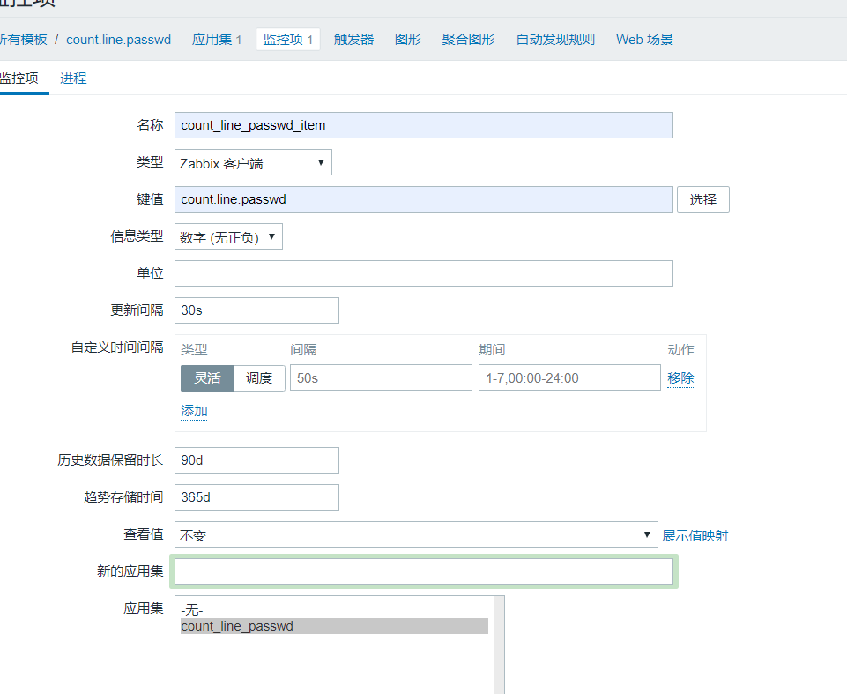Click the 应用集 list scrollbar

pyautogui.click(x=499, y=645)
